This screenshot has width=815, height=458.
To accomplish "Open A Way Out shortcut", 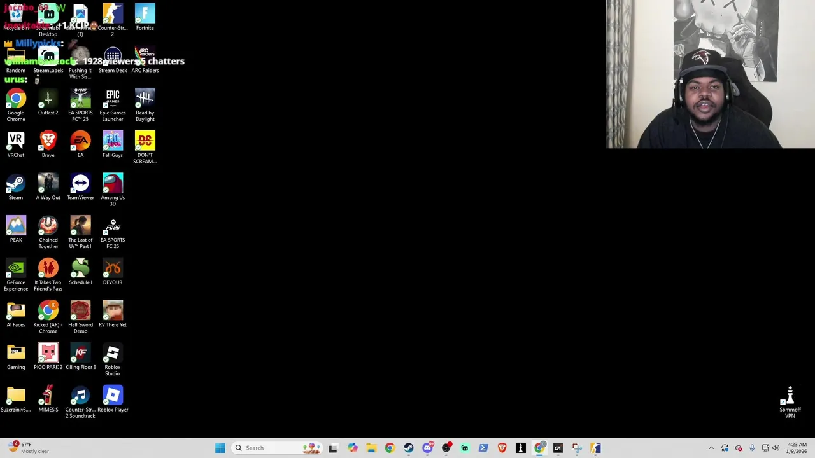I will [48, 187].
